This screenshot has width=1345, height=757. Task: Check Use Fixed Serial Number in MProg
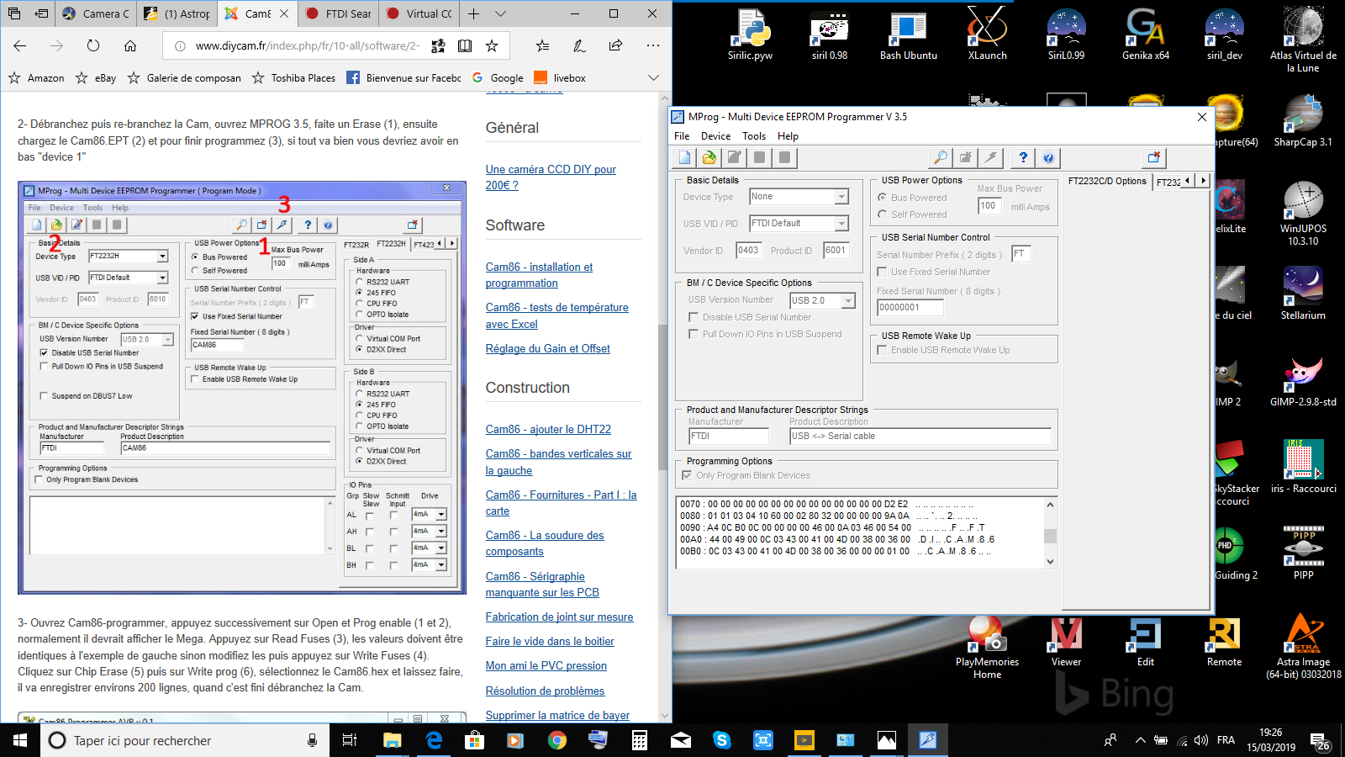tap(882, 272)
